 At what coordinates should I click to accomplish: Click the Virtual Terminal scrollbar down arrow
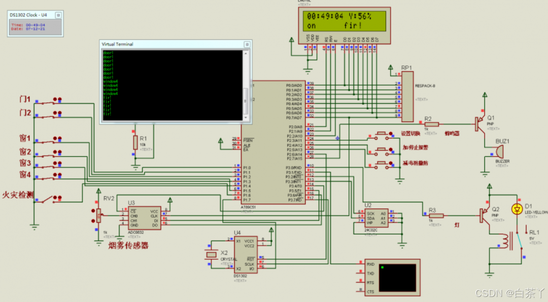246,118
